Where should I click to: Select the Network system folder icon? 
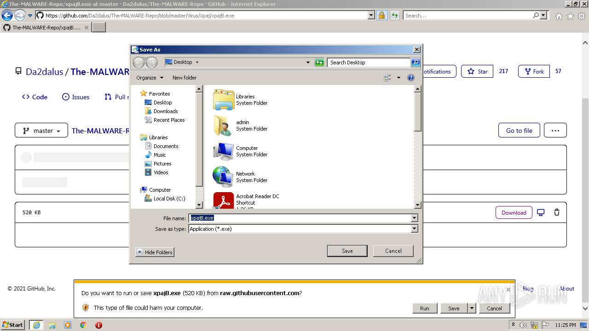224,177
